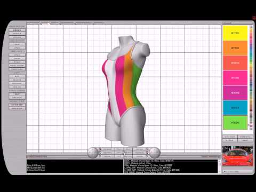The height and width of the screenshot is (192, 256).
Task: Select middle radio button beside right sphere
Action: point(147,153)
